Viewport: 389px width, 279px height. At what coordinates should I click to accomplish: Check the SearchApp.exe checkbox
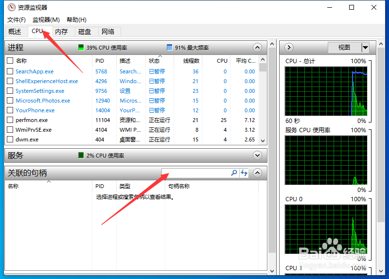coord(10,71)
